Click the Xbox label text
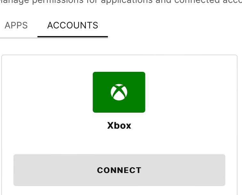This screenshot has width=242, height=195. point(119,126)
